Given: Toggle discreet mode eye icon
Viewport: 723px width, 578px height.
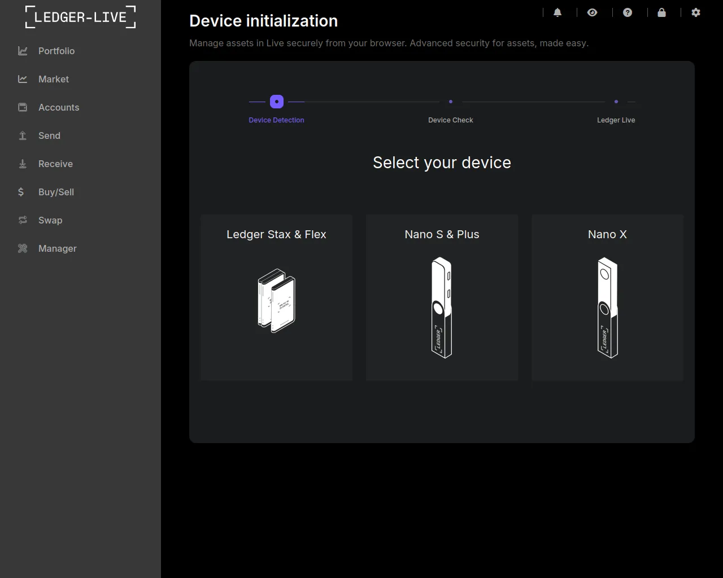Looking at the screenshot, I should (592, 12).
